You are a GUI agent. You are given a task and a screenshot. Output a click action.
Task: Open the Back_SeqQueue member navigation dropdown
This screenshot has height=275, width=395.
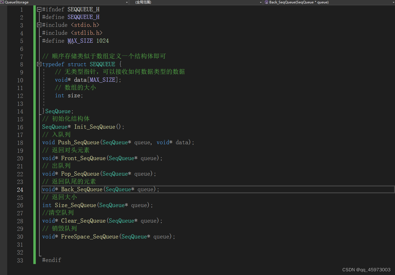393,2
